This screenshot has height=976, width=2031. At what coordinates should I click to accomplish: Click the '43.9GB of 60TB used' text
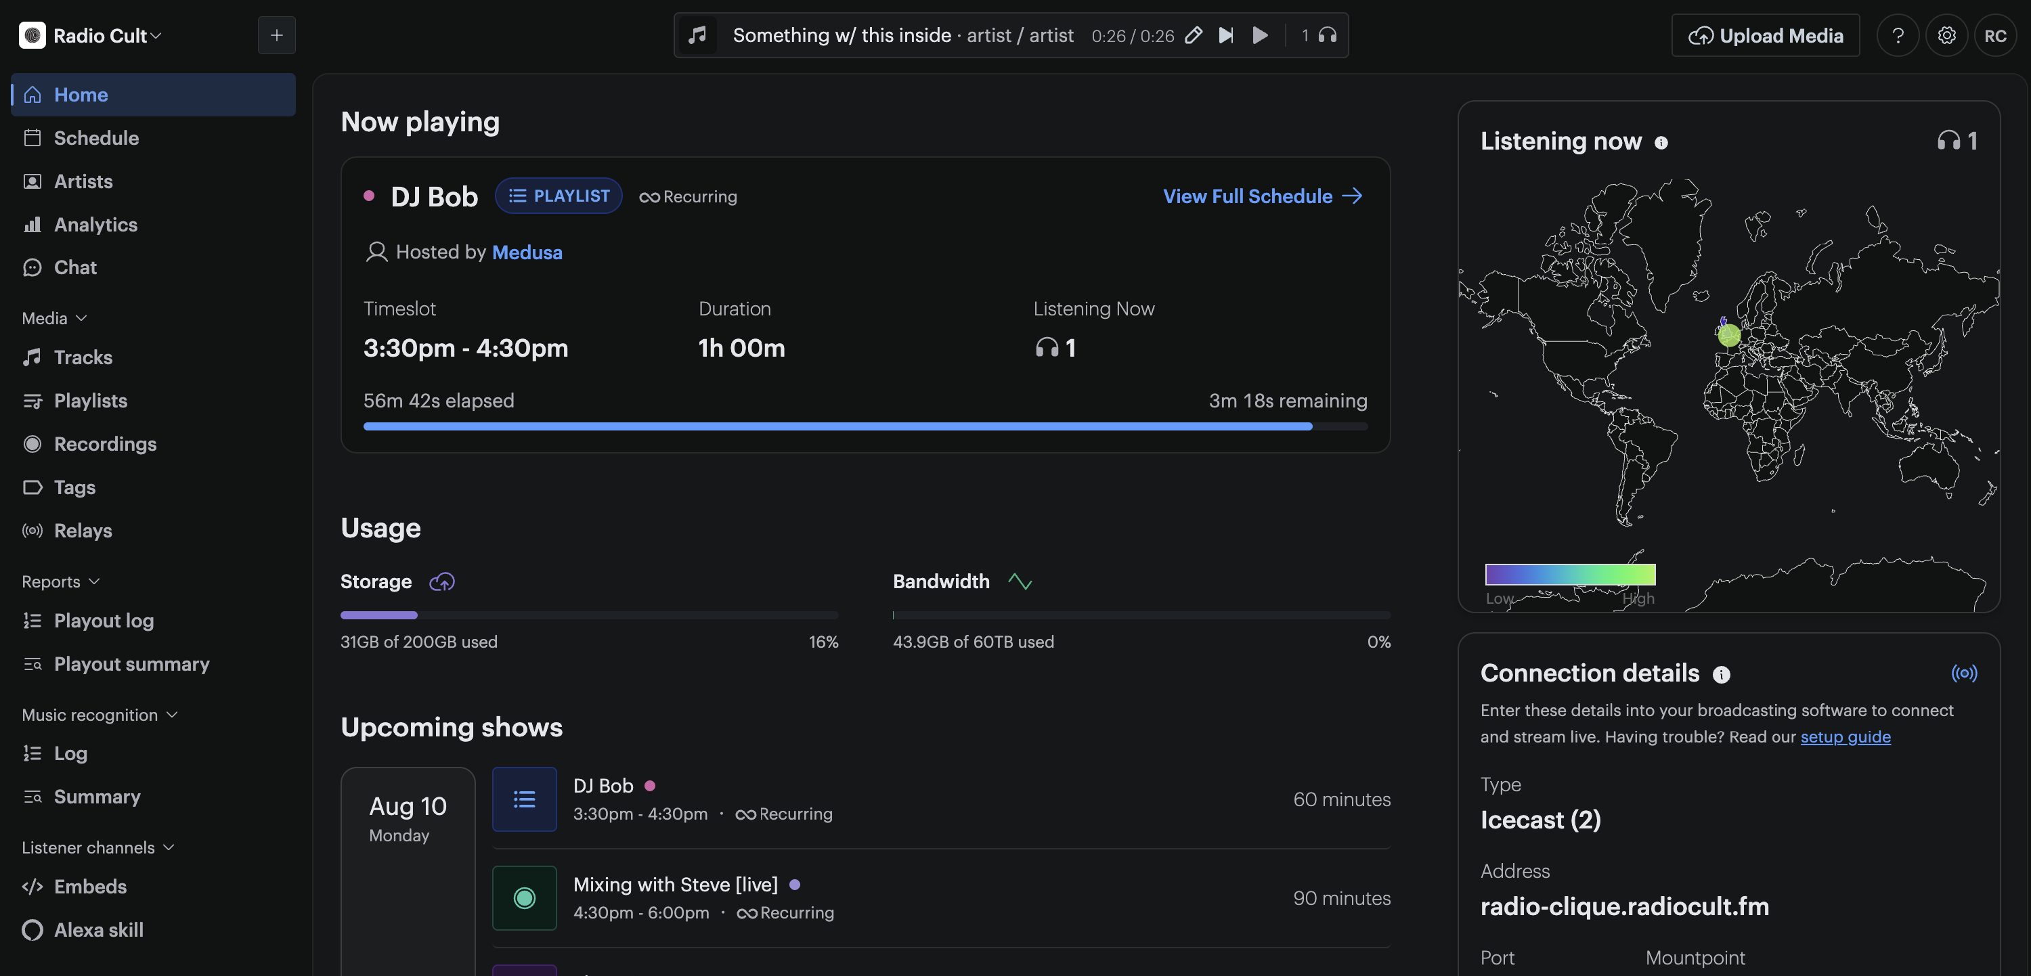click(x=973, y=642)
